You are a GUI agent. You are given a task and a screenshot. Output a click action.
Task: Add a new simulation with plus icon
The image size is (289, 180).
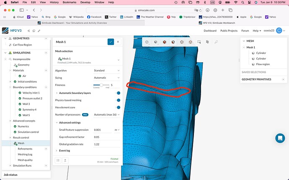click(46, 53)
